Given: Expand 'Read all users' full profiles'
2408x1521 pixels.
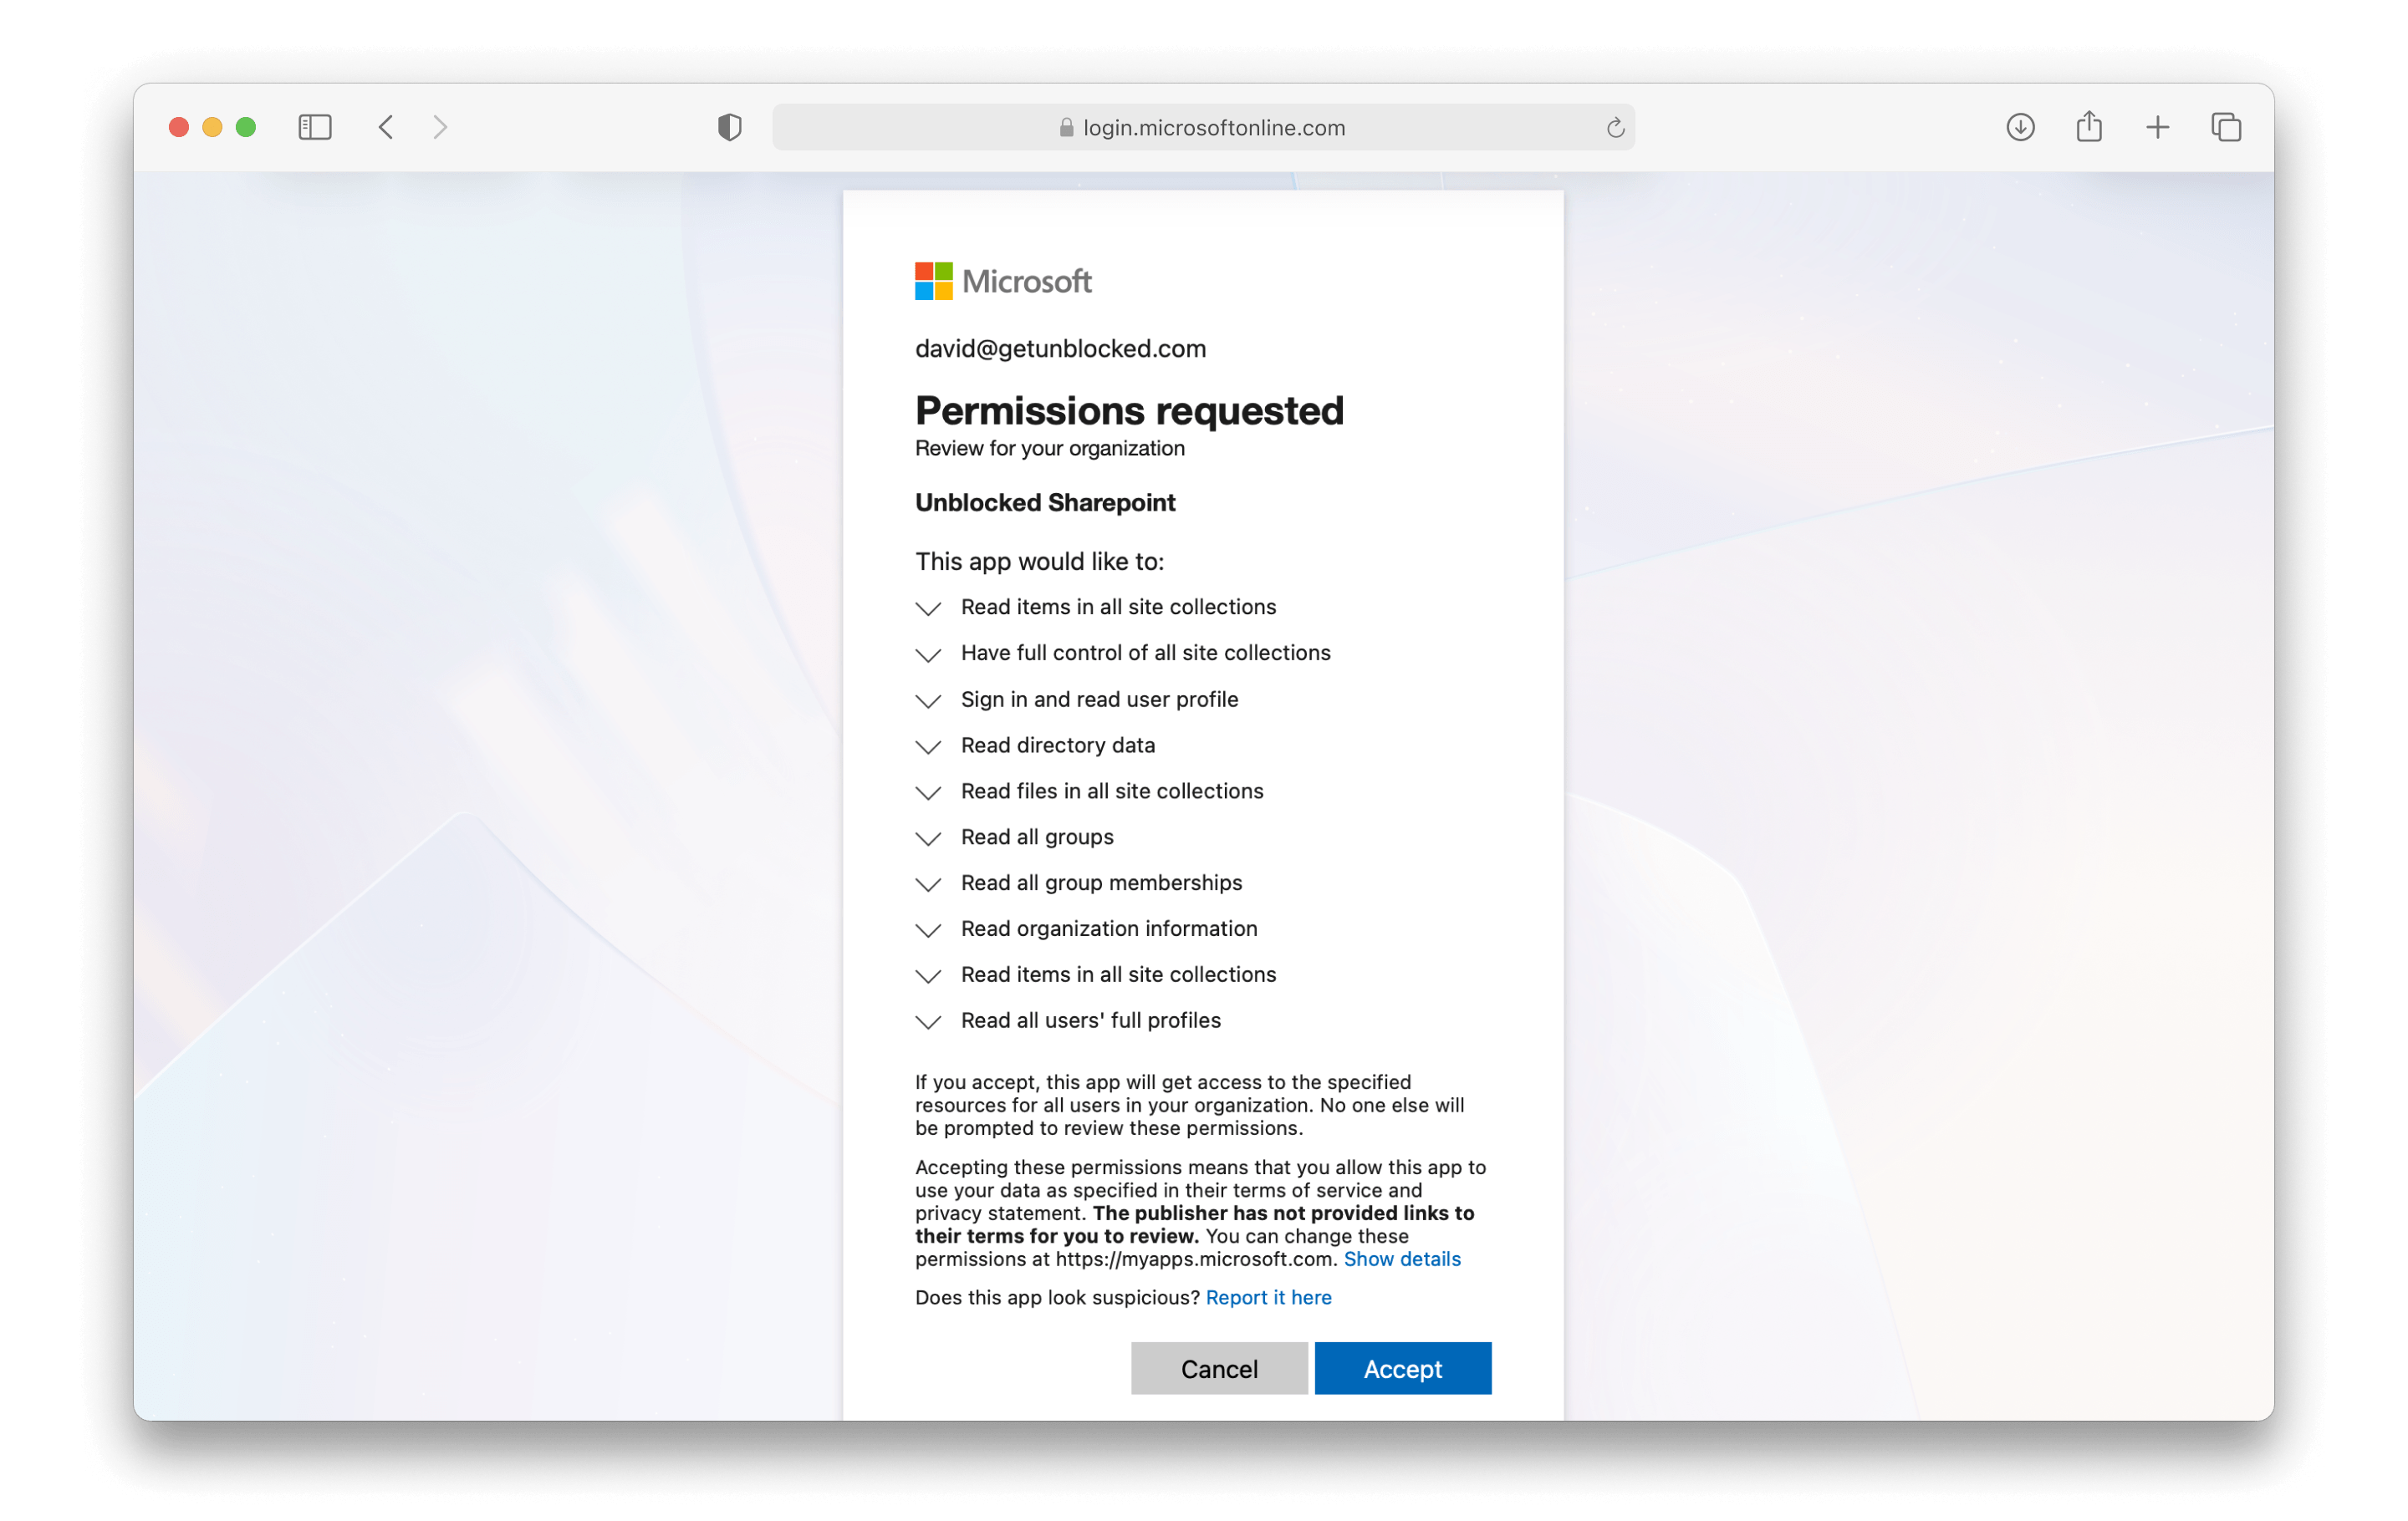Looking at the screenshot, I should tap(928, 1021).
